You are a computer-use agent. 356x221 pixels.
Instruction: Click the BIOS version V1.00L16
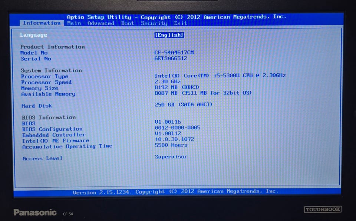click(168, 122)
